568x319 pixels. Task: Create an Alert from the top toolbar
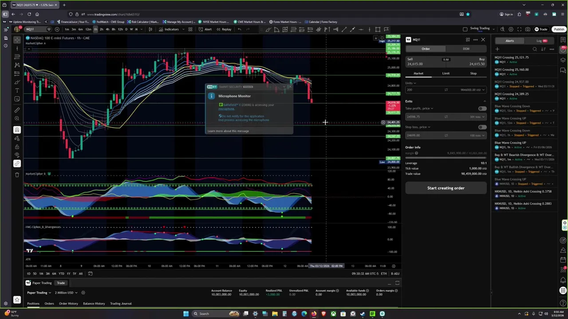(x=205, y=29)
